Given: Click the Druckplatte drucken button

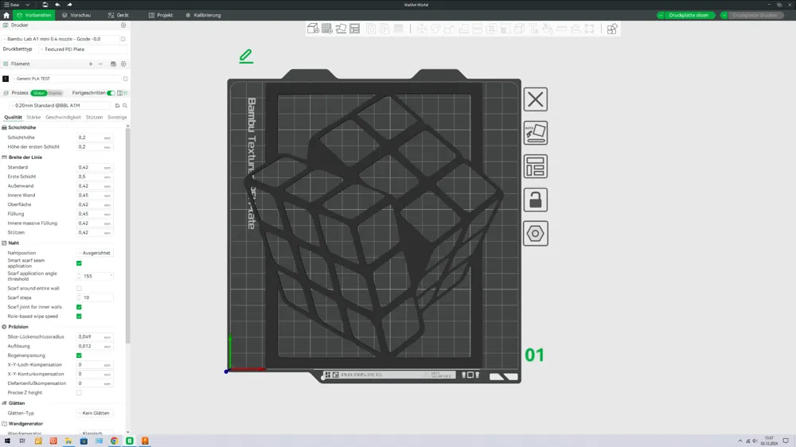Looking at the screenshot, I should 755,15.
